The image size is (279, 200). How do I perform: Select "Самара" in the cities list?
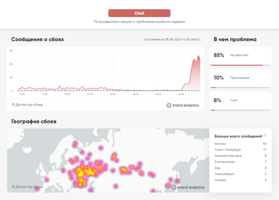point(220,180)
